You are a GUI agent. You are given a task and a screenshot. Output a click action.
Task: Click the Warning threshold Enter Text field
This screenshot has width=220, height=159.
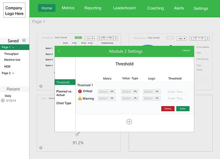tap(177, 98)
